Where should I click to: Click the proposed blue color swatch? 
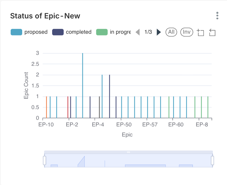[16, 32]
